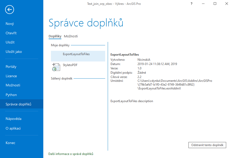Click the Správce doplňků page heading

coord(86,23)
